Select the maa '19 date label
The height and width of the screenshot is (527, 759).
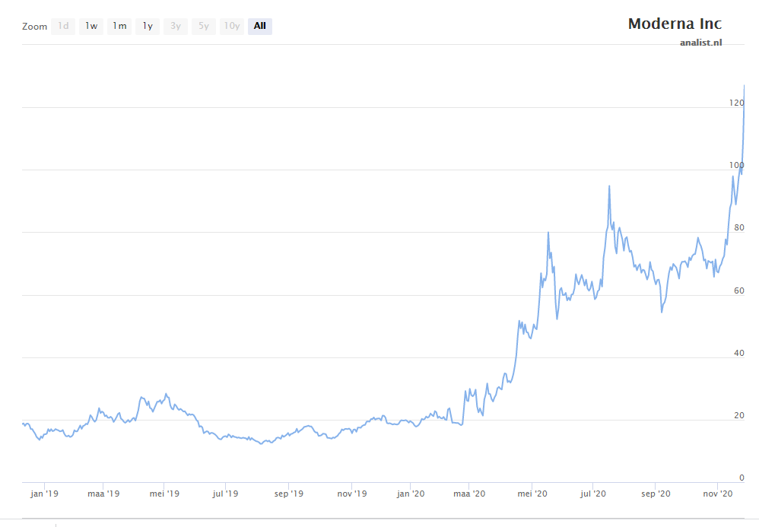click(x=103, y=494)
